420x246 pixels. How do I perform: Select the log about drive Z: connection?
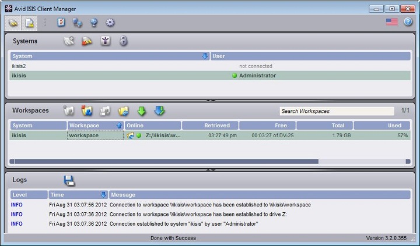point(210,214)
